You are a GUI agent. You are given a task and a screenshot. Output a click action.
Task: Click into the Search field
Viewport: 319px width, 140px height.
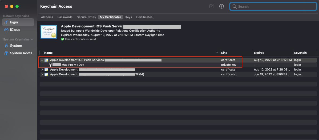coord(273,6)
